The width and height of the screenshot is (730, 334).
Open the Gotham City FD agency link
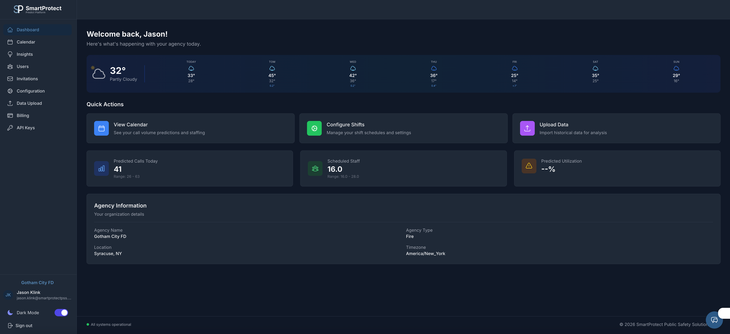pyautogui.click(x=37, y=282)
